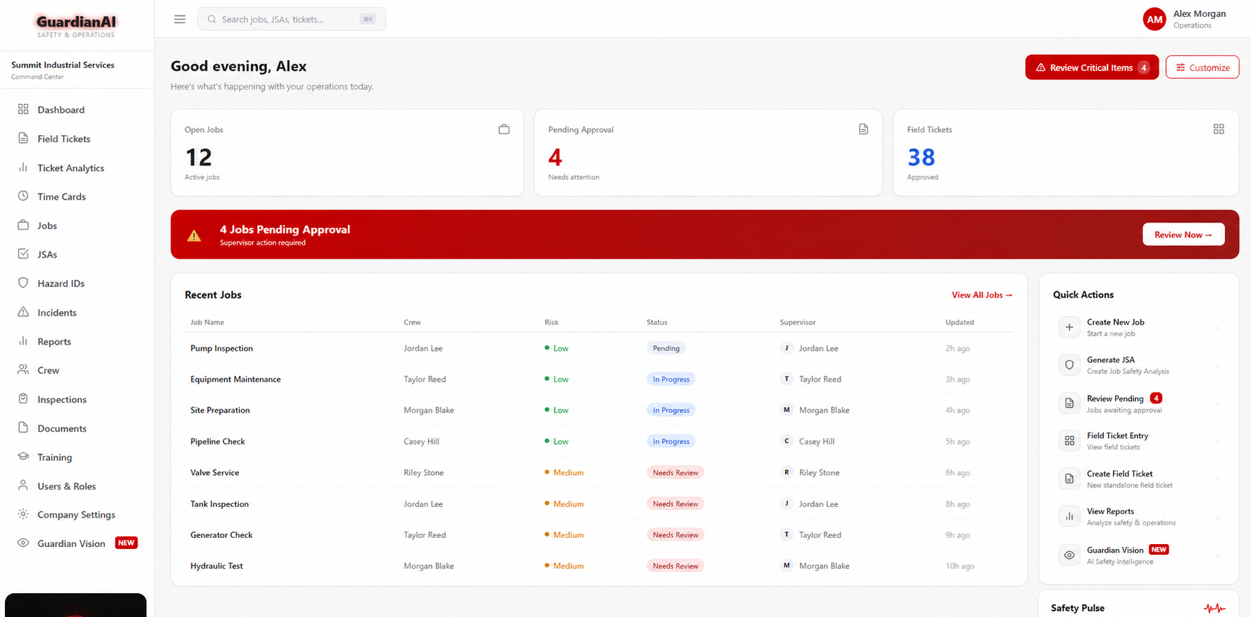This screenshot has height=617, width=1251.
Task: Open the Reports page from sidebar
Action: pos(77,341)
